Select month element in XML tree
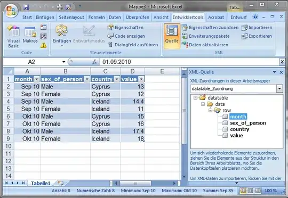 [x=238, y=117]
